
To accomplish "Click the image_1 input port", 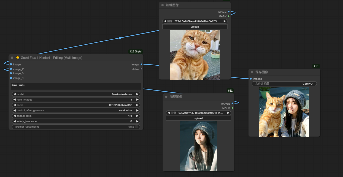I will (11, 64).
